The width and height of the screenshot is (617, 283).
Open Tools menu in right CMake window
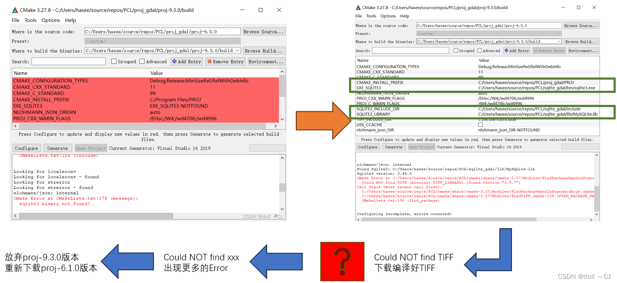coord(371,16)
